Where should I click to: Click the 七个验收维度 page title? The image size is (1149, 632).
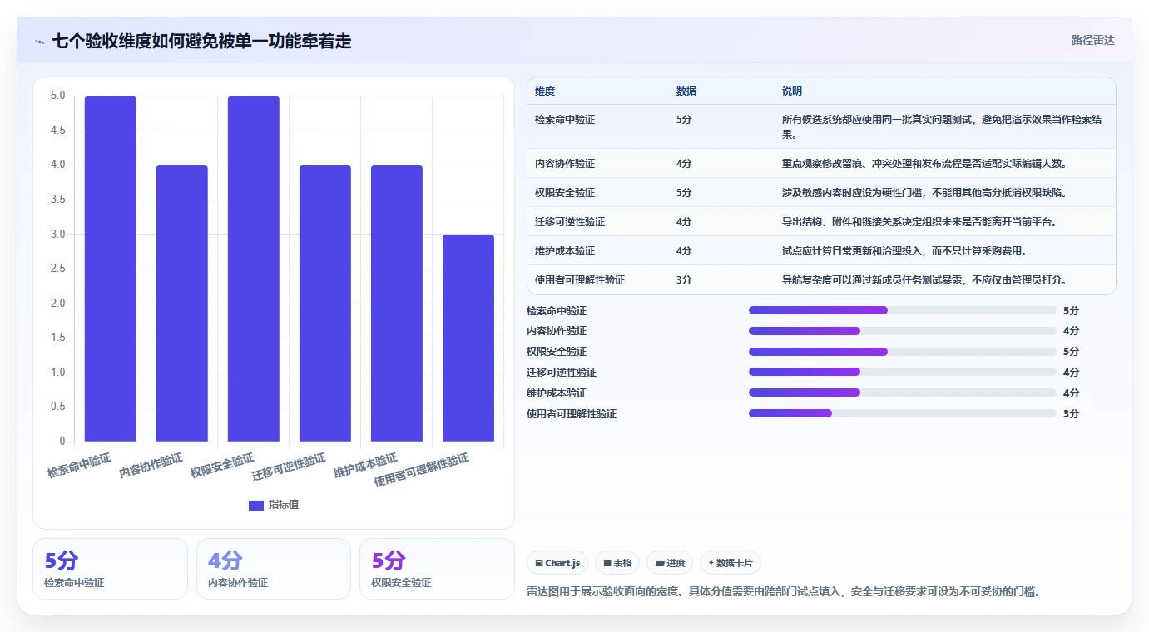click(x=202, y=41)
